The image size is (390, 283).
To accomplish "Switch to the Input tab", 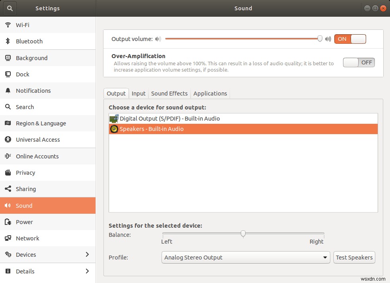I will click(x=138, y=94).
